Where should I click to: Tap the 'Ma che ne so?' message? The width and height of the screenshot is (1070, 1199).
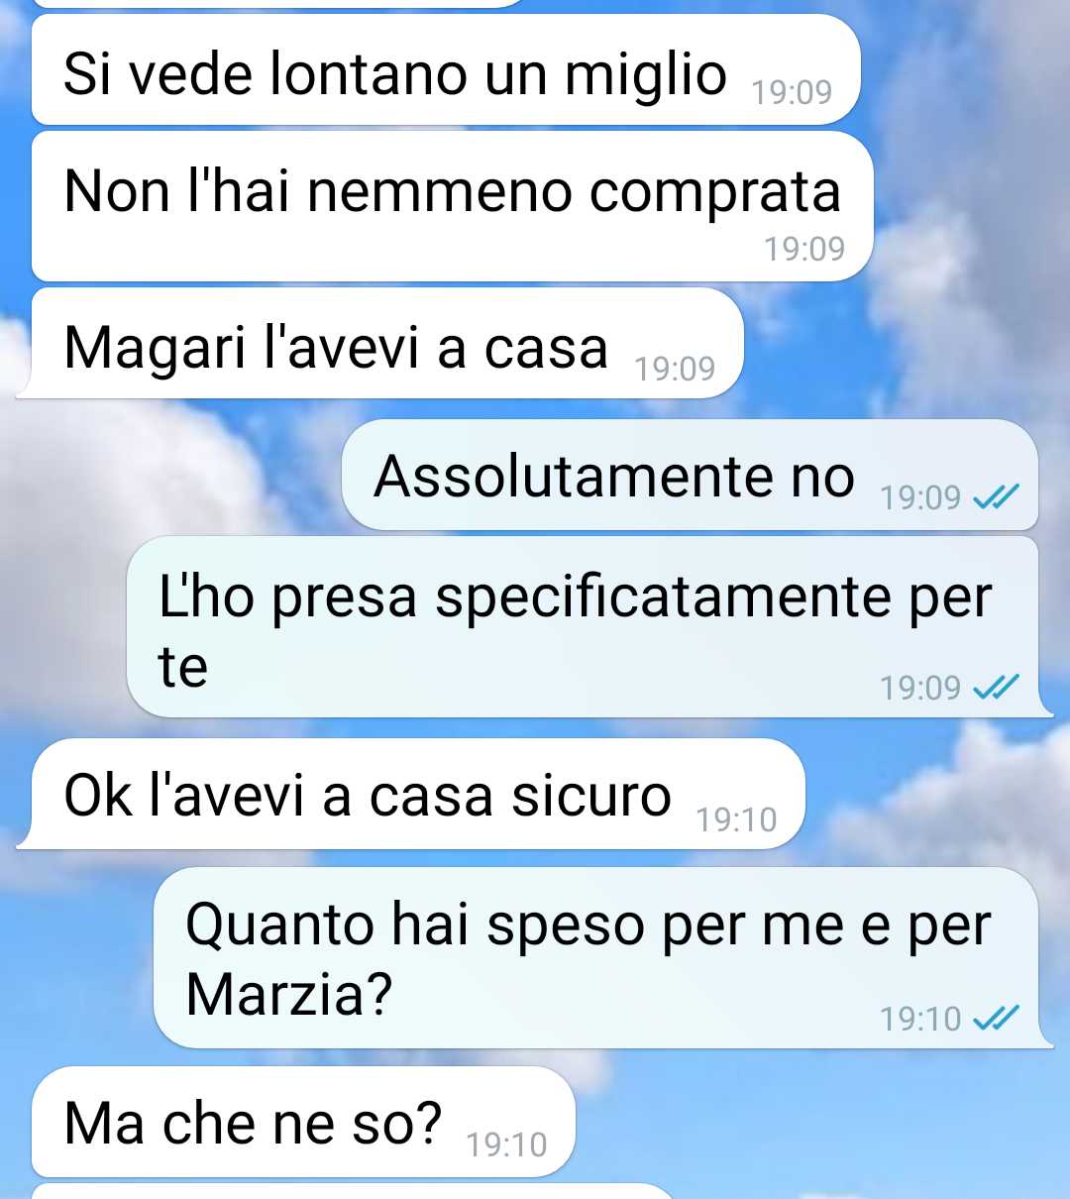[x=302, y=1122]
